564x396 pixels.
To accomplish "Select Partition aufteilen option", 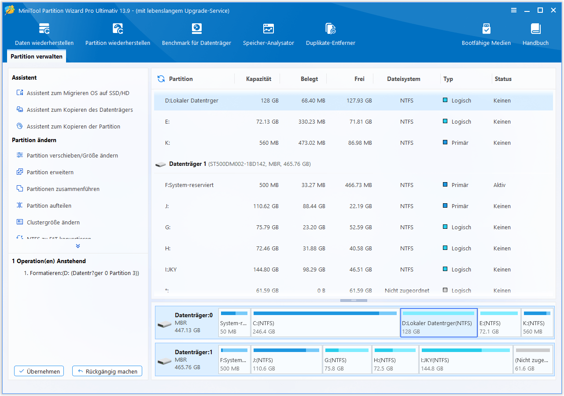I will point(49,205).
